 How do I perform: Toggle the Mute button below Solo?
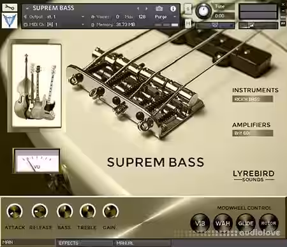pyautogui.click(x=188, y=23)
